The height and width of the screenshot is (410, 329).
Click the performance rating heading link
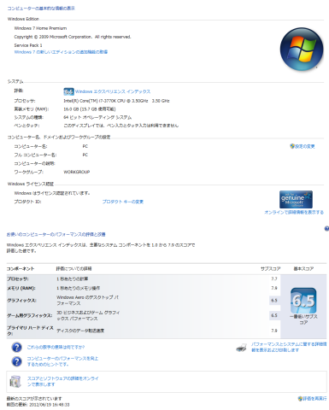(56, 234)
